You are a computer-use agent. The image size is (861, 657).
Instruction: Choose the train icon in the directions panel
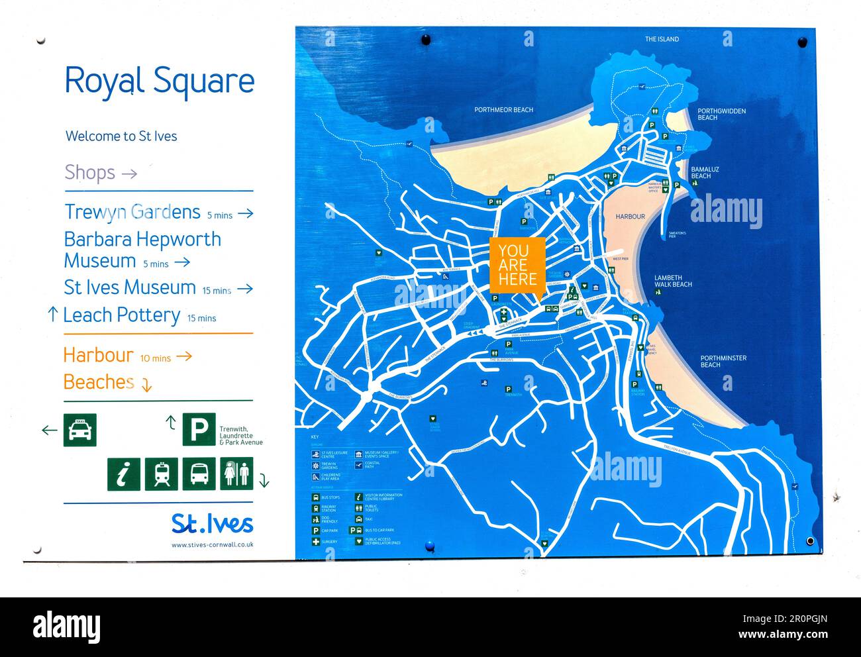162,474
